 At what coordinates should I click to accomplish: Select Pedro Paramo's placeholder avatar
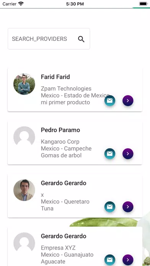24,137
